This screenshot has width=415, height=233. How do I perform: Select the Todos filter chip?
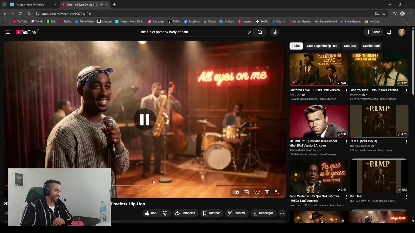[x=296, y=46]
